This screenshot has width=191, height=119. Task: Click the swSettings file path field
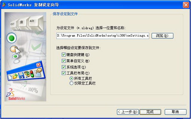[x=103, y=36]
